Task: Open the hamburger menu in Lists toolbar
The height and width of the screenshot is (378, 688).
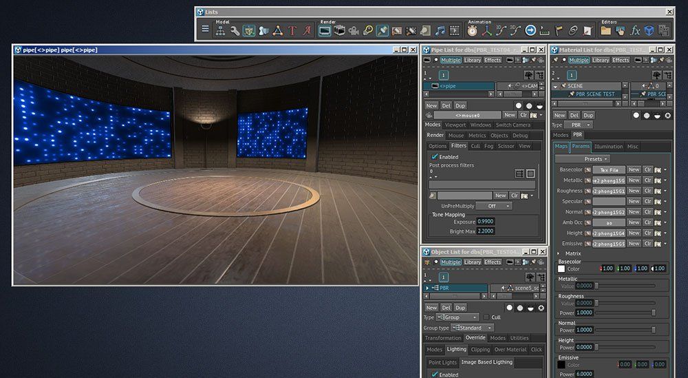Action: [x=205, y=30]
